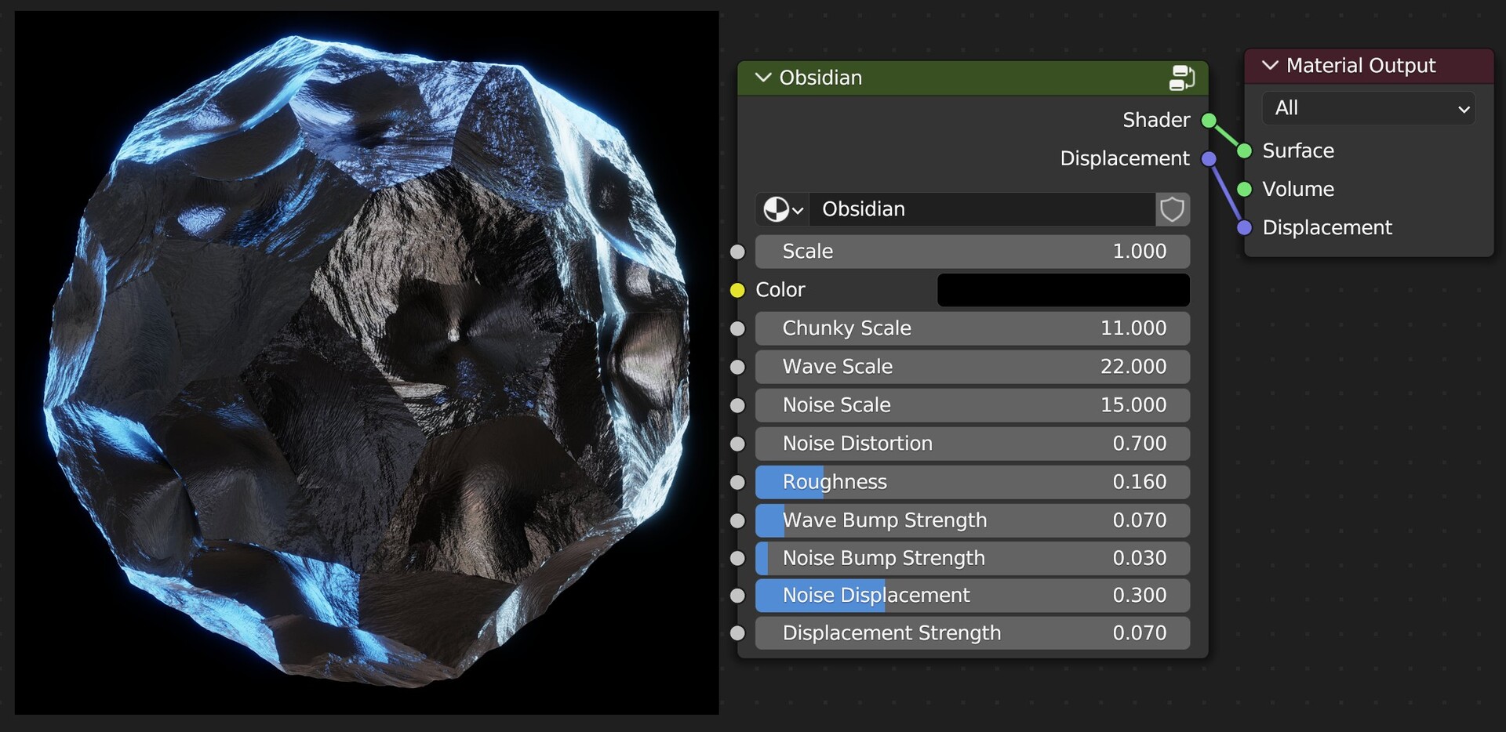The width and height of the screenshot is (1506, 732).
Task: Open the node group browser selector
Action: [x=781, y=209]
